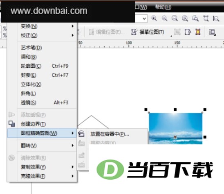Click top-left selection handle of image
Image resolution: width=224 pixels, height=194 pixels.
pos(146,110)
